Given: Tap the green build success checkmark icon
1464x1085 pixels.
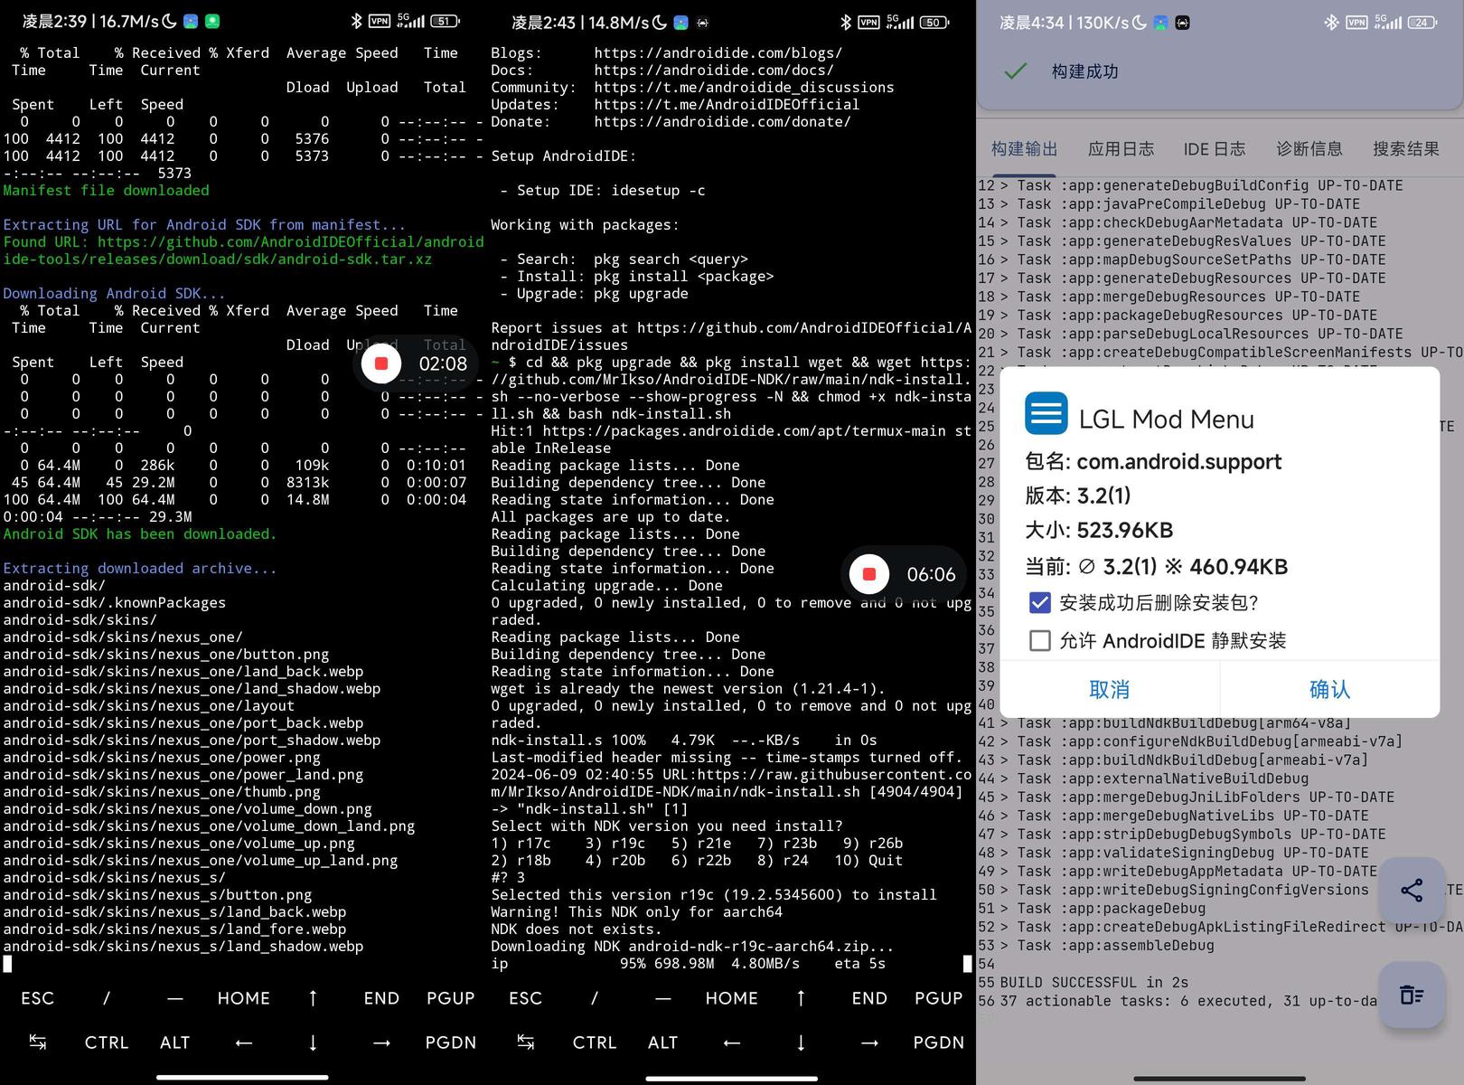Looking at the screenshot, I should pos(1016,71).
